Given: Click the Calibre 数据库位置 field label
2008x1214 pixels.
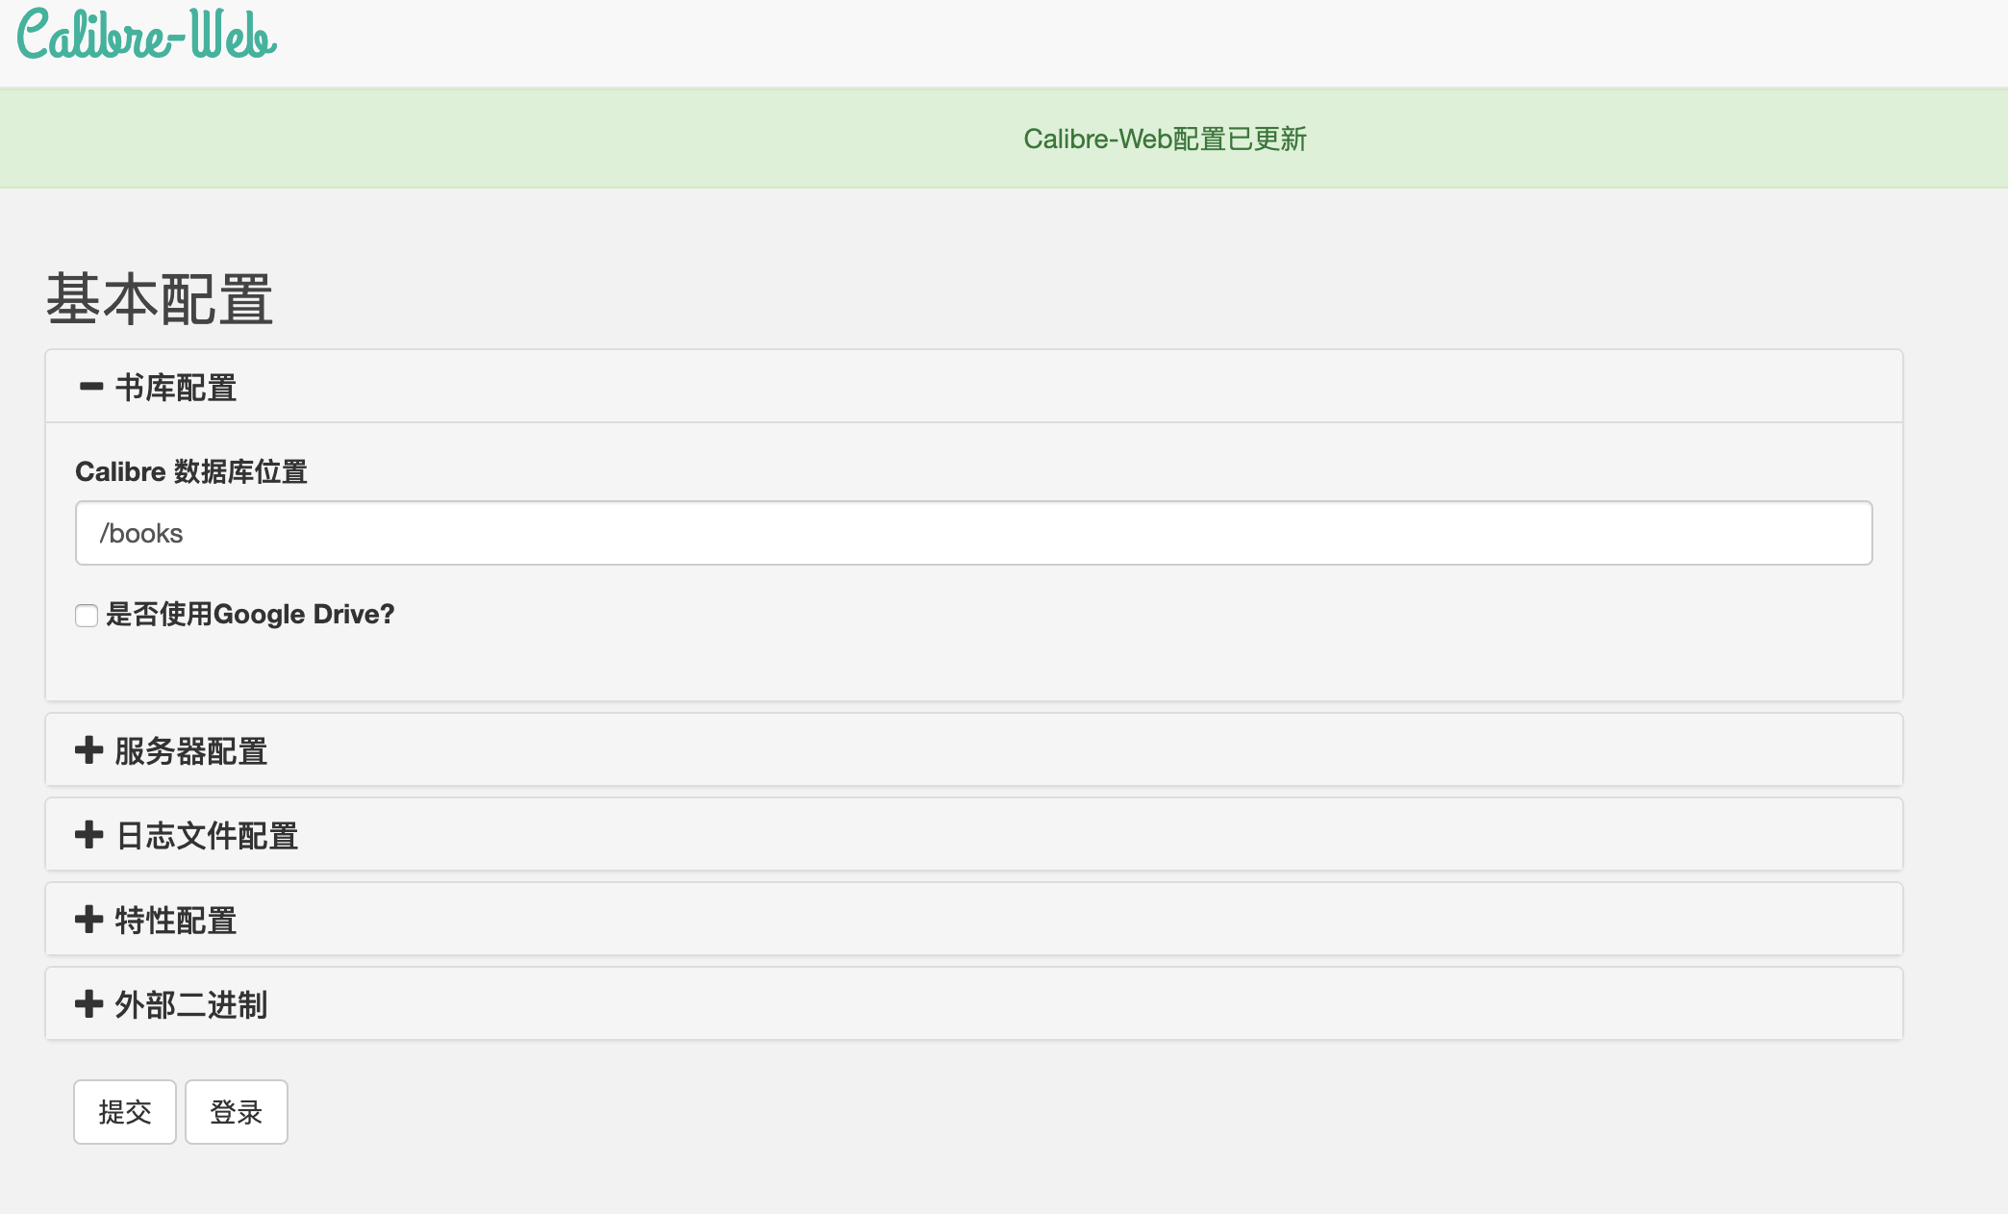Looking at the screenshot, I should coord(190,471).
